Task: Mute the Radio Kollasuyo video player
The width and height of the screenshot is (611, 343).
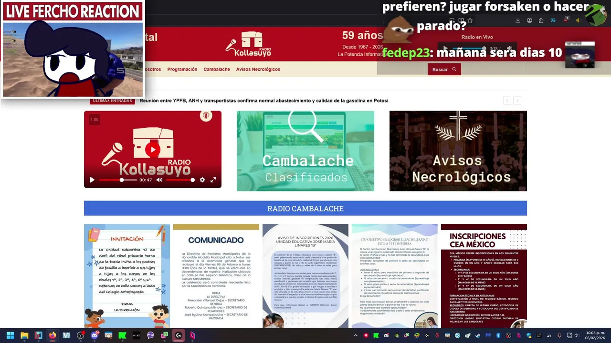Action: click(x=159, y=180)
